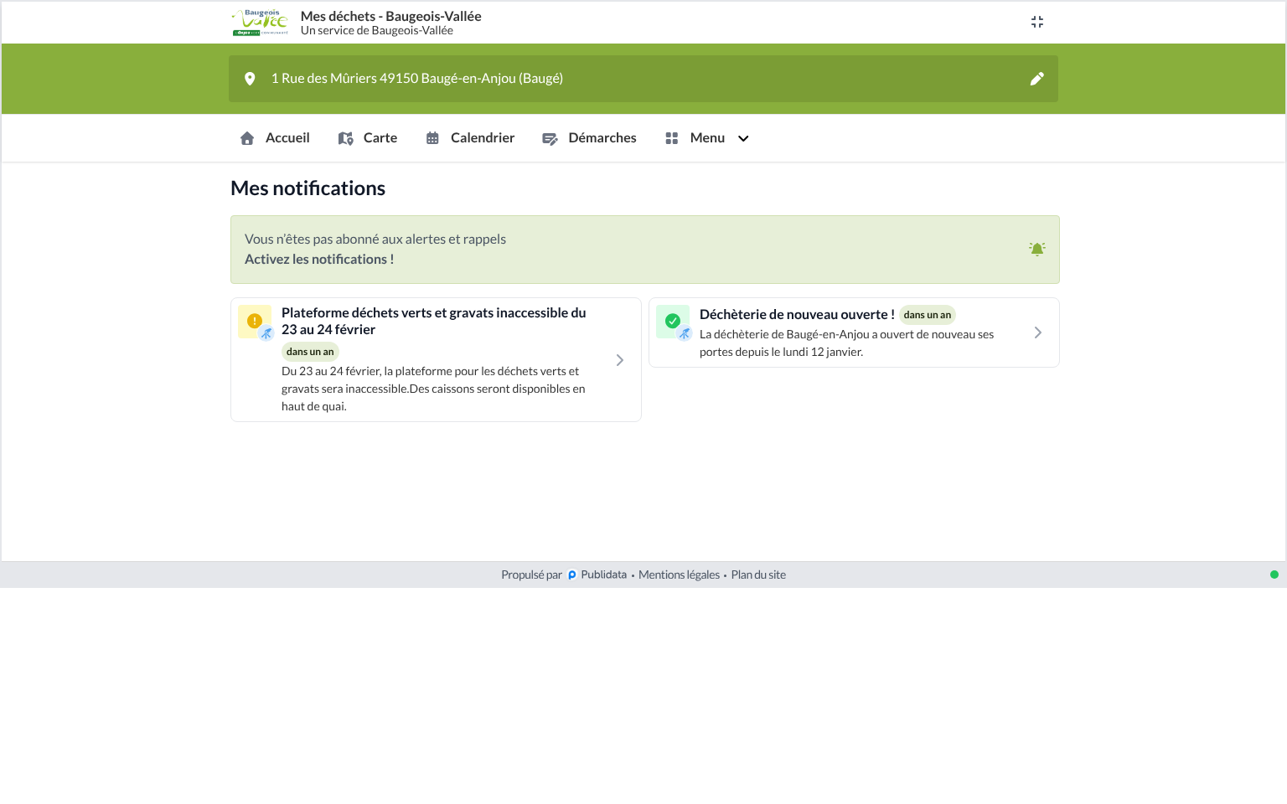Click the address field '1 Rue des Mûriers'
The width and height of the screenshot is (1287, 804).
(x=643, y=79)
